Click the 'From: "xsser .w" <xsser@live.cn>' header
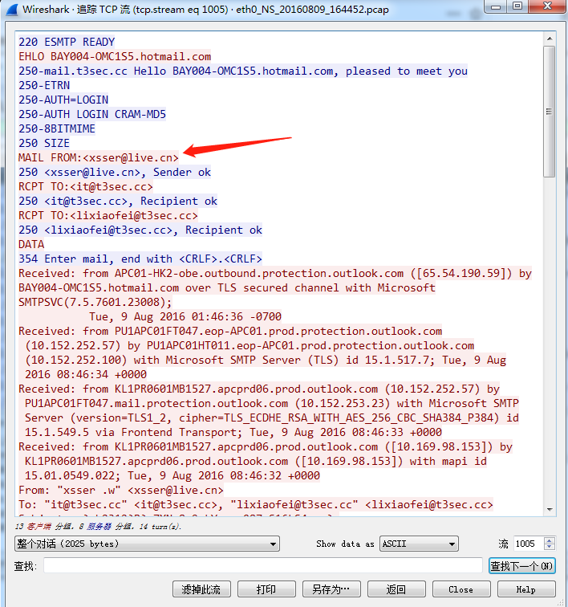This screenshot has height=607, width=568. coord(120,491)
